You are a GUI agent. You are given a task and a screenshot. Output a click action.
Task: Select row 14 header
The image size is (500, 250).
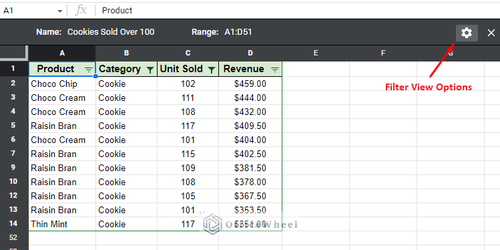click(x=13, y=224)
